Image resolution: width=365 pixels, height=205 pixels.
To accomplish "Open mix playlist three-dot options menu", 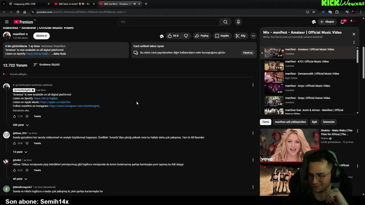I will [x=354, y=42].
